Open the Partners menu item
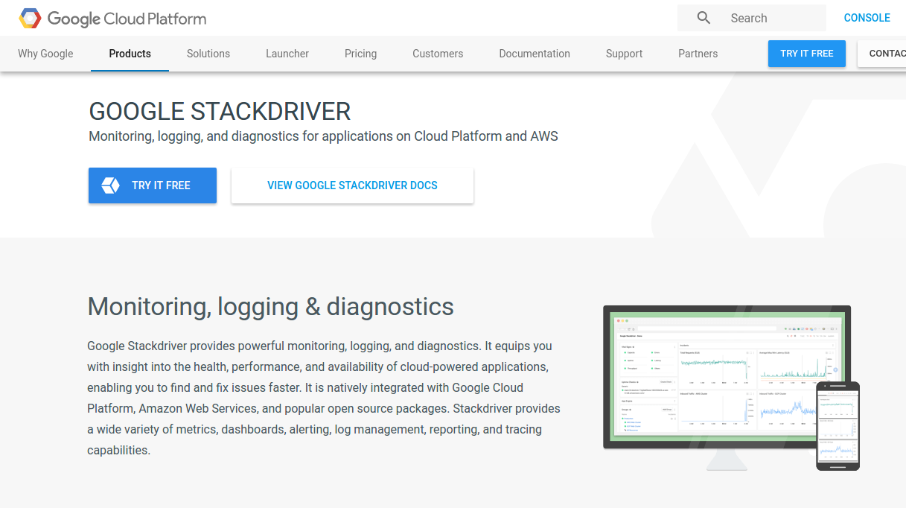The height and width of the screenshot is (508, 906). click(698, 54)
